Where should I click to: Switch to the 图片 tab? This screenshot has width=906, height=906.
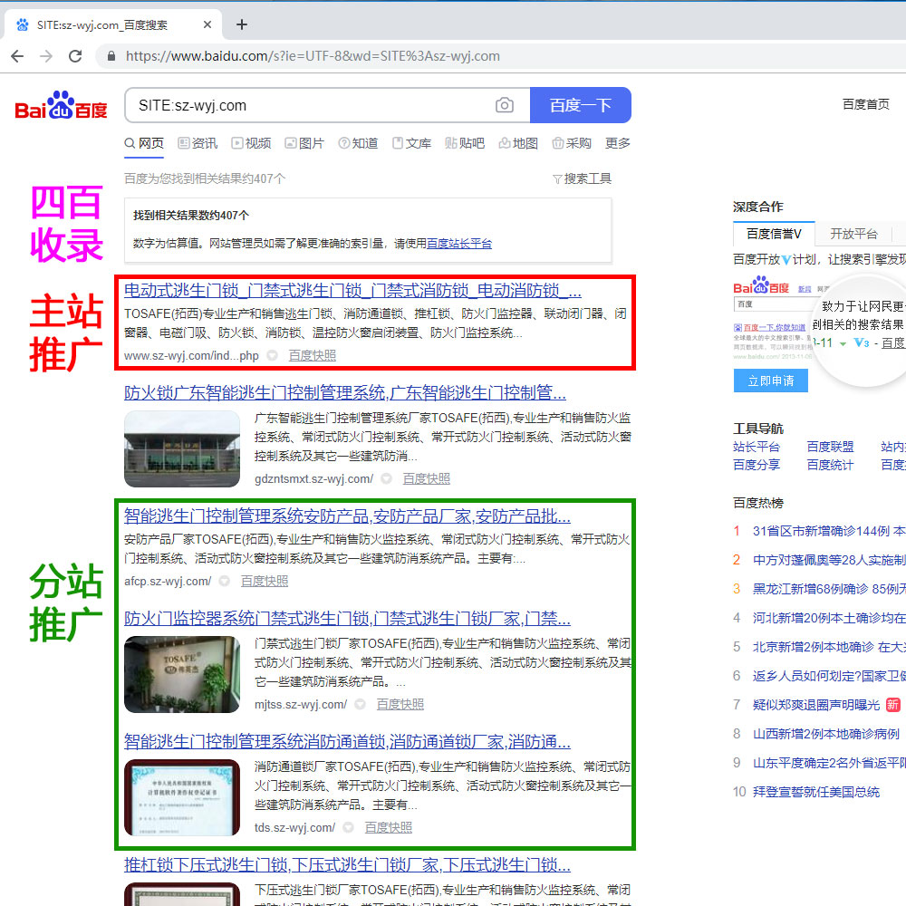coord(304,143)
